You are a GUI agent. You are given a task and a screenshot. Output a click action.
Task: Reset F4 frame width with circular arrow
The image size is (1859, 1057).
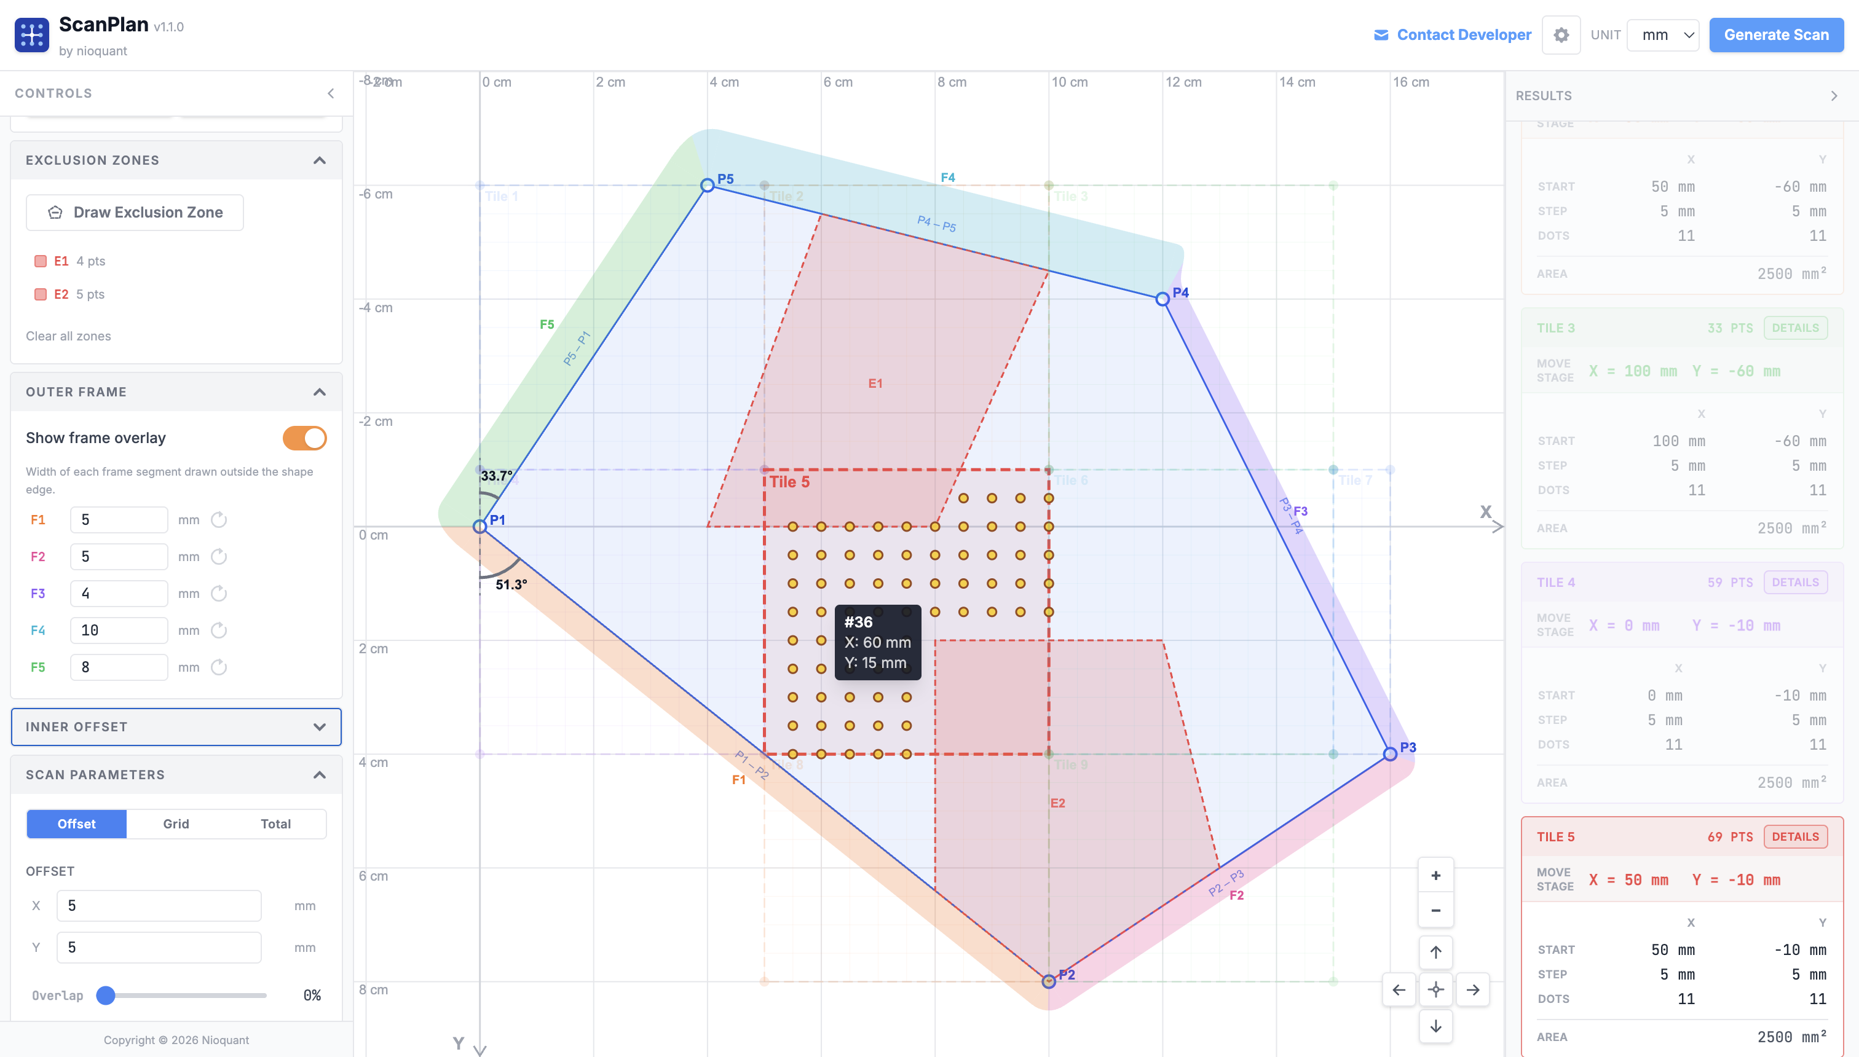pos(219,630)
